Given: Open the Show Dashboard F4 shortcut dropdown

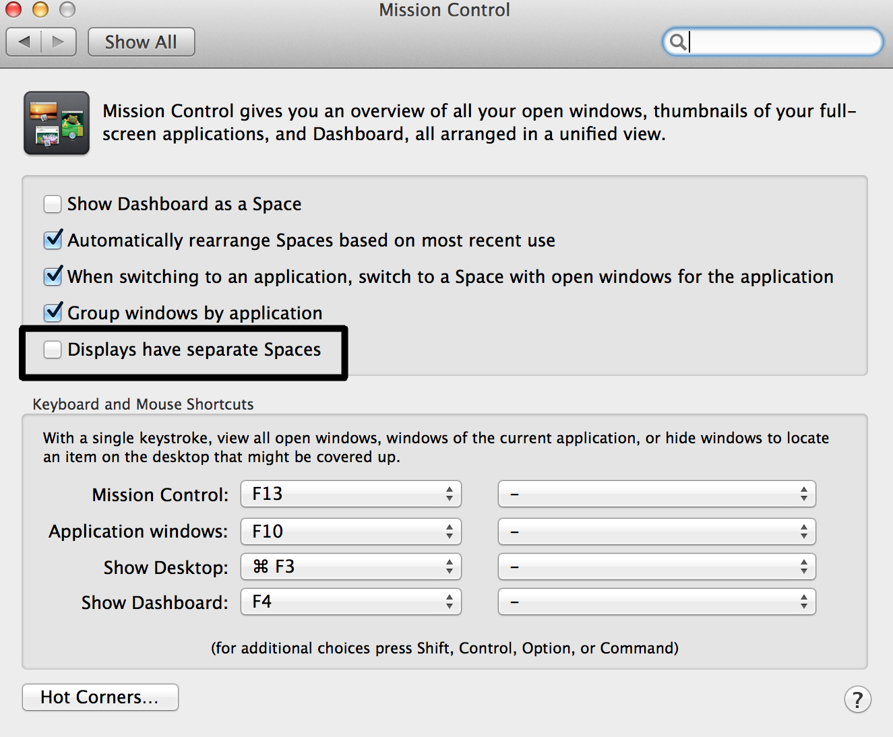Looking at the screenshot, I should point(351,602).
